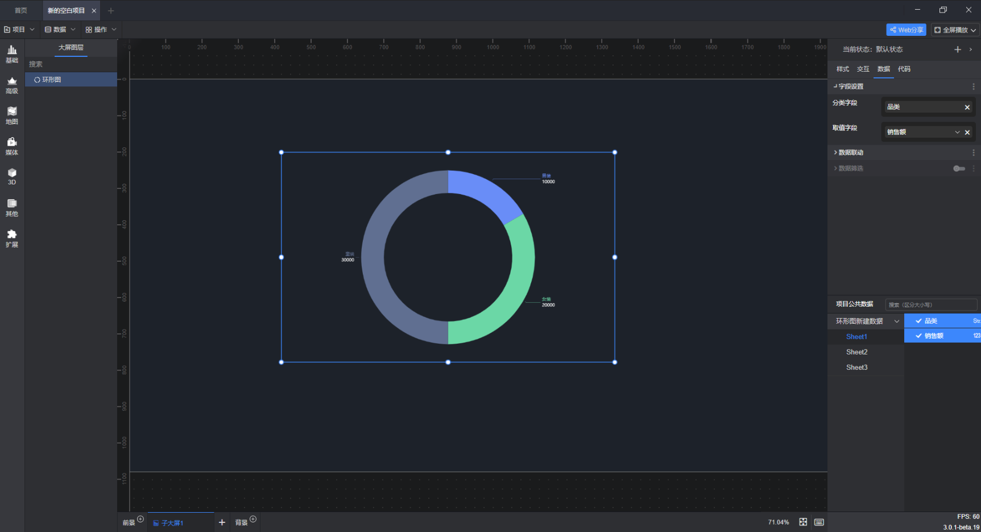Screen dimensions: 981x532
Task: Open the 高级 advanced components category
Action: [12, 85]
